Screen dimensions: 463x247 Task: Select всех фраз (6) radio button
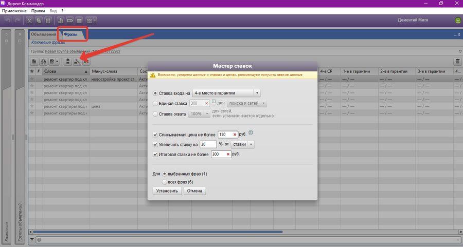[x=165, y=182]
